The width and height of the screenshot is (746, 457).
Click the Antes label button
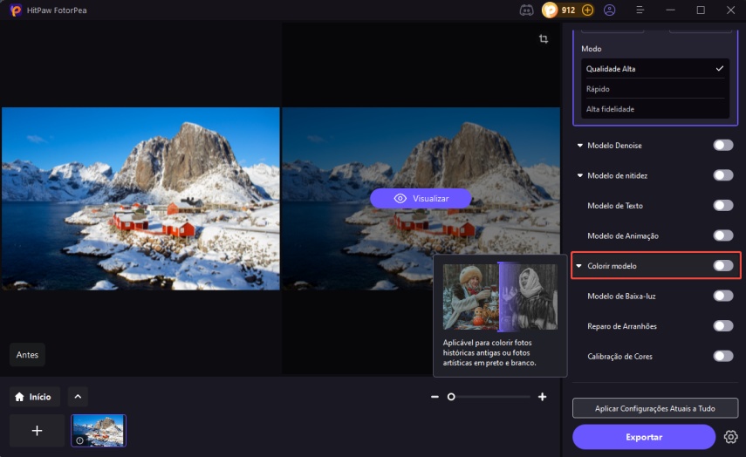pyautogui.click(x=27, y=355)
